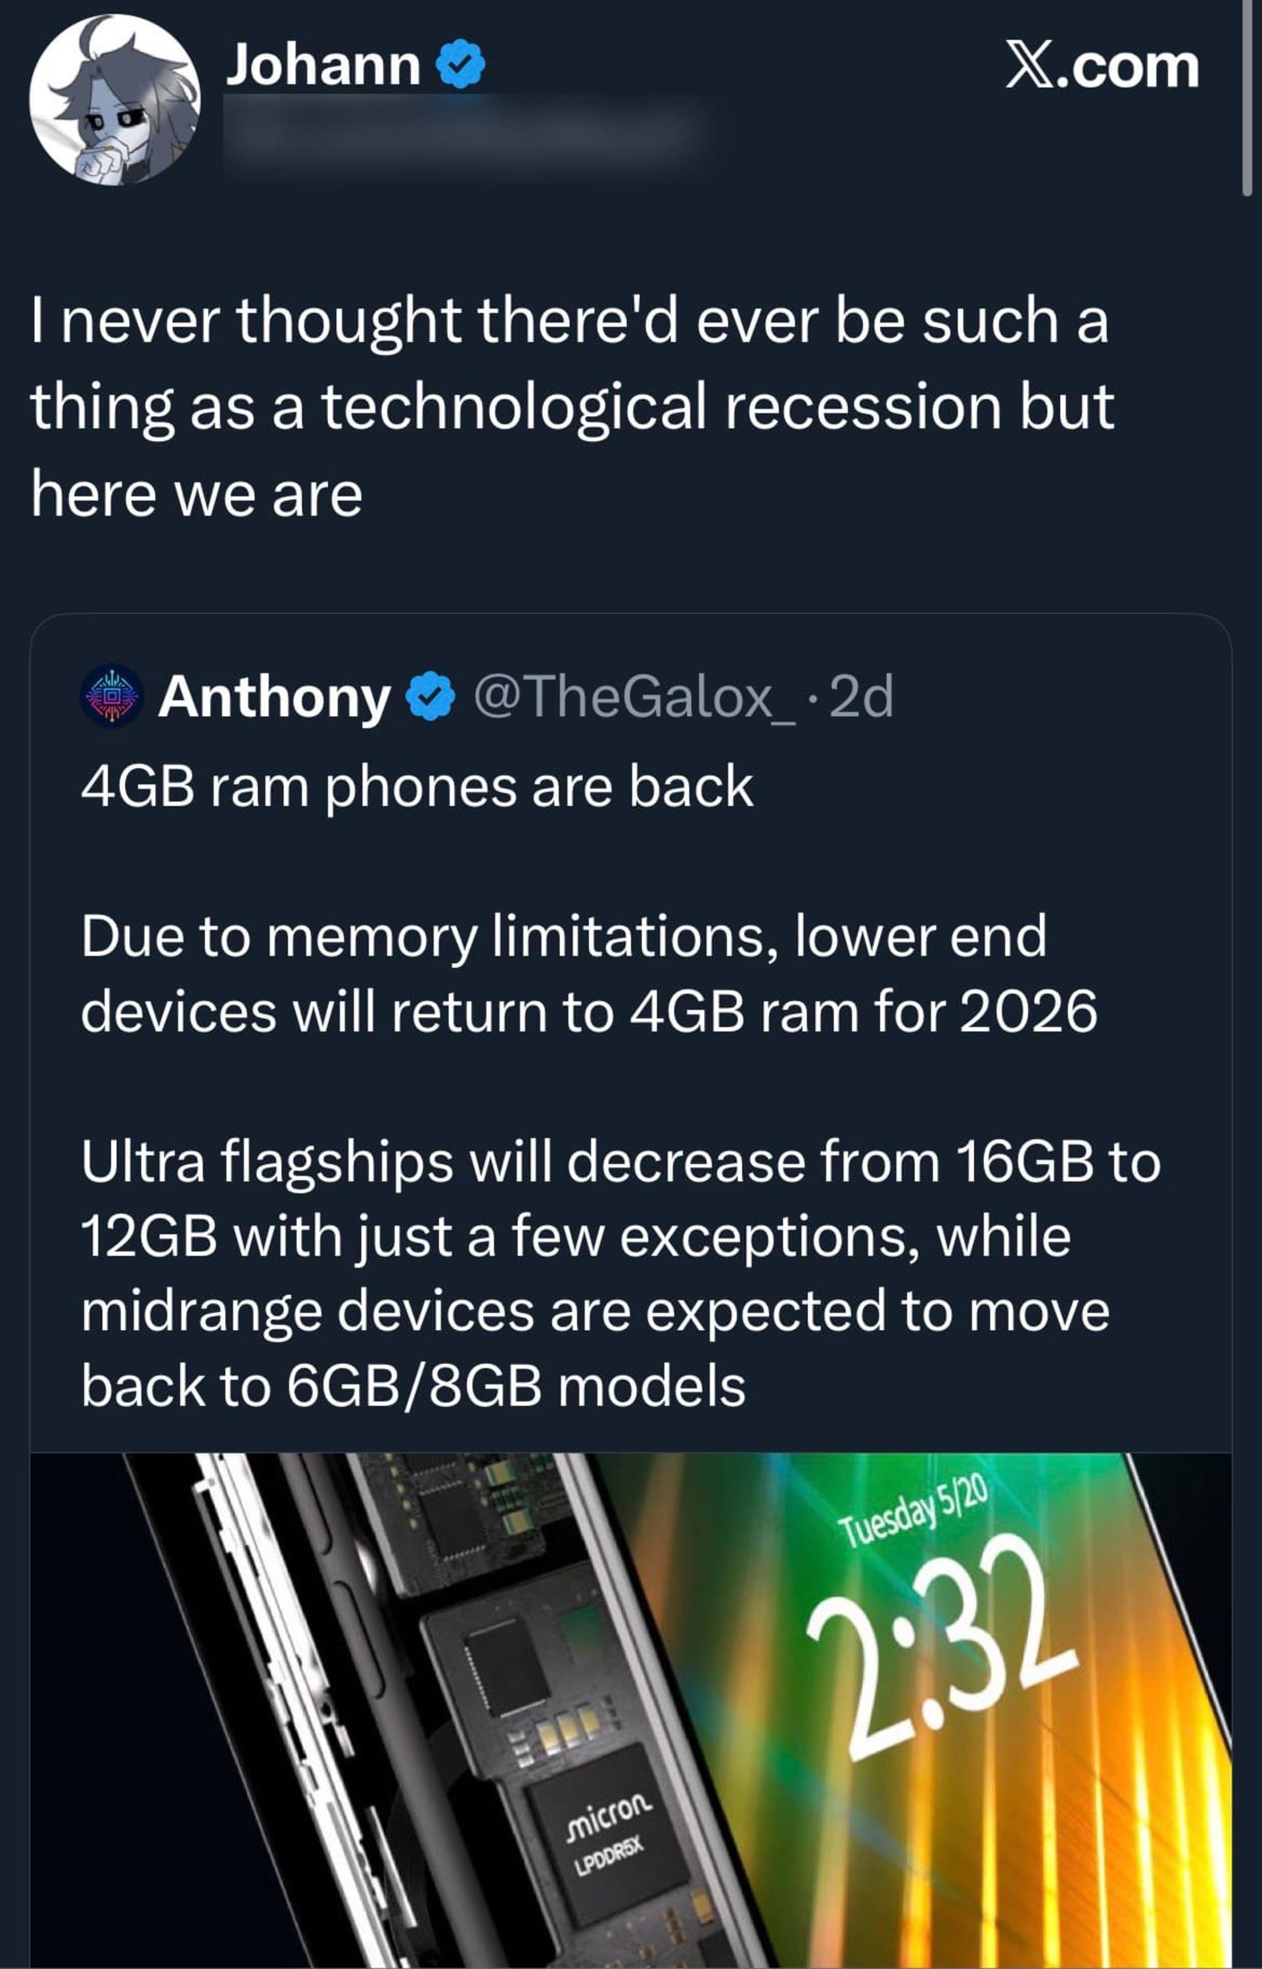This screenshot has width=1262, height=1969.
Task: Open Johann's display name link
Action: coord(323,64)
